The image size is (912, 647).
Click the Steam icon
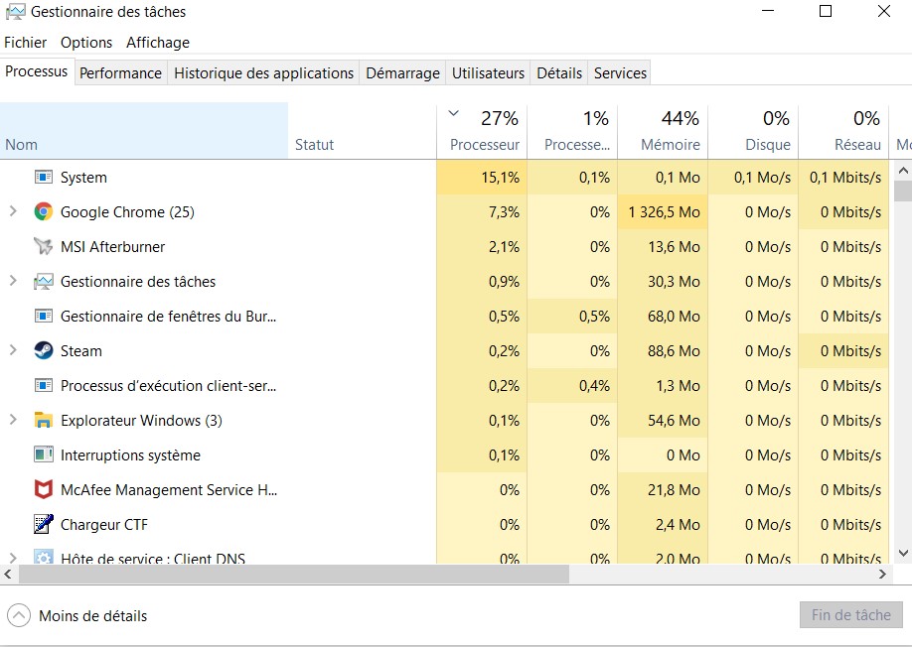tap(44, 350)
